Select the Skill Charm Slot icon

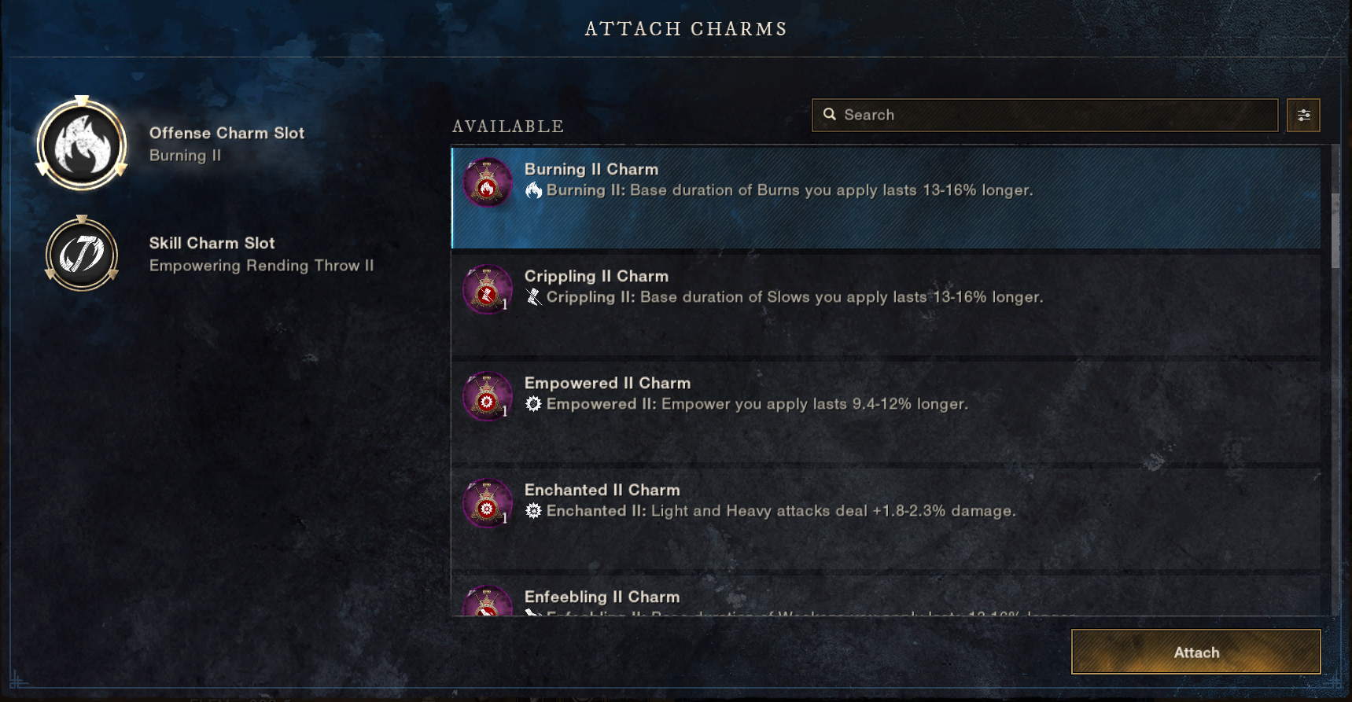click(82, 254)
